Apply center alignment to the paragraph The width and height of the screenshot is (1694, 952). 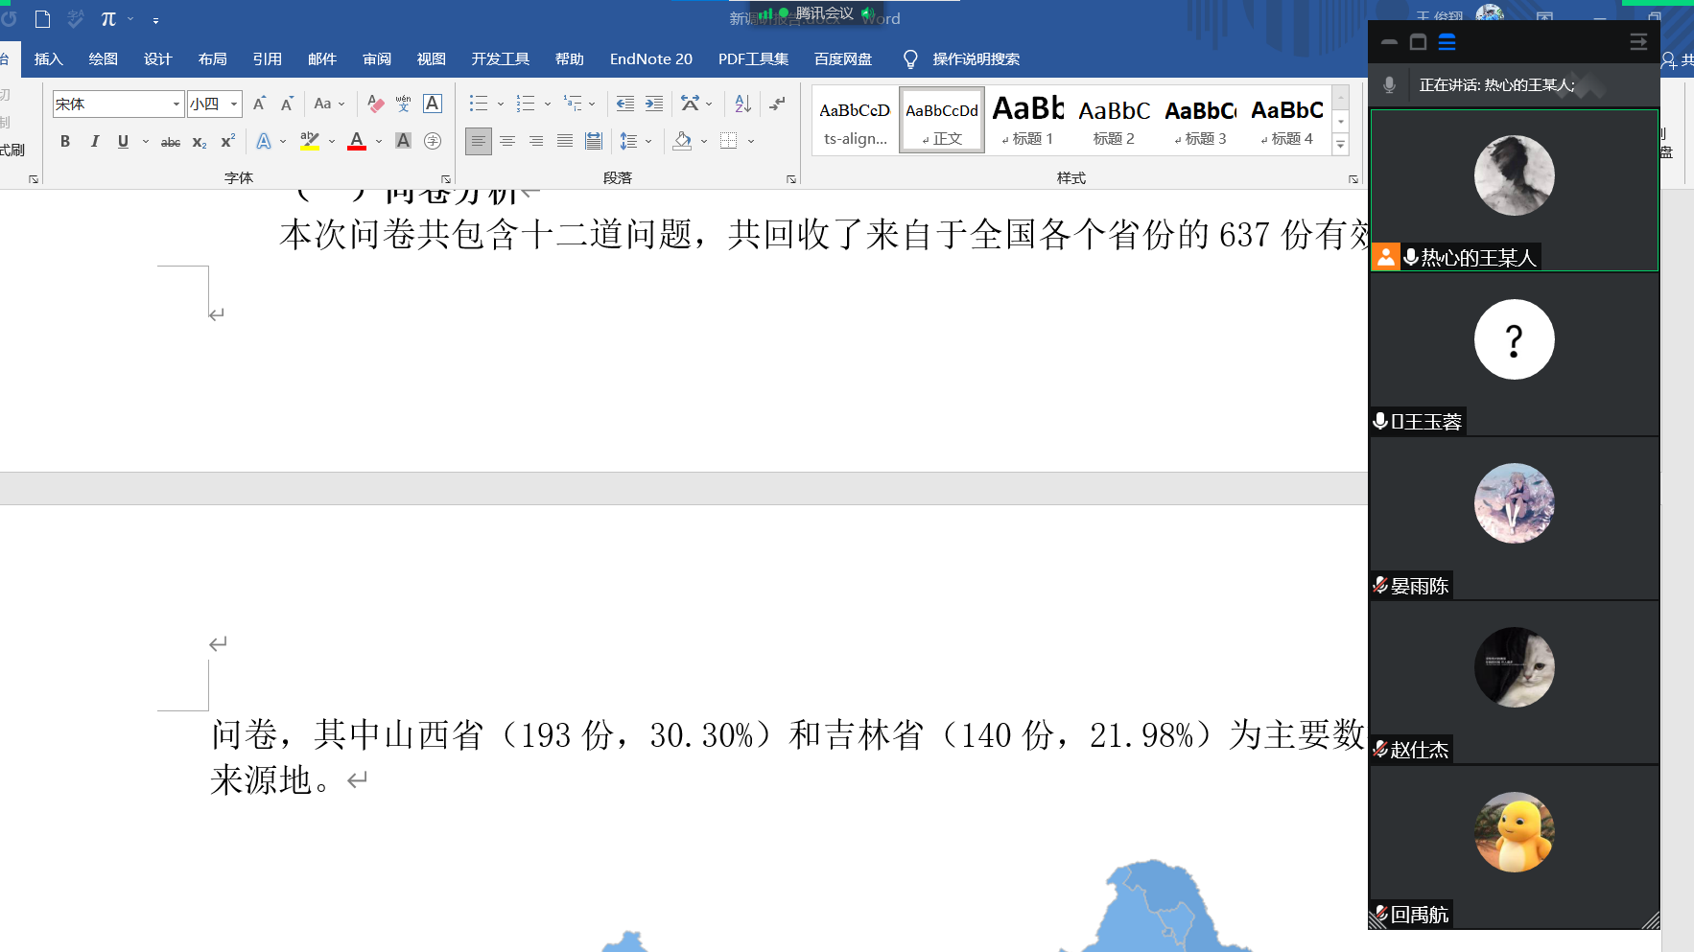click(507, 141)
